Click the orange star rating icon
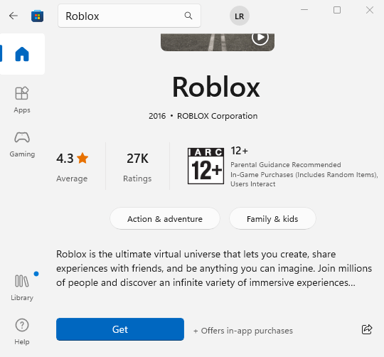384x357 pixels. [x=82, y=158]
